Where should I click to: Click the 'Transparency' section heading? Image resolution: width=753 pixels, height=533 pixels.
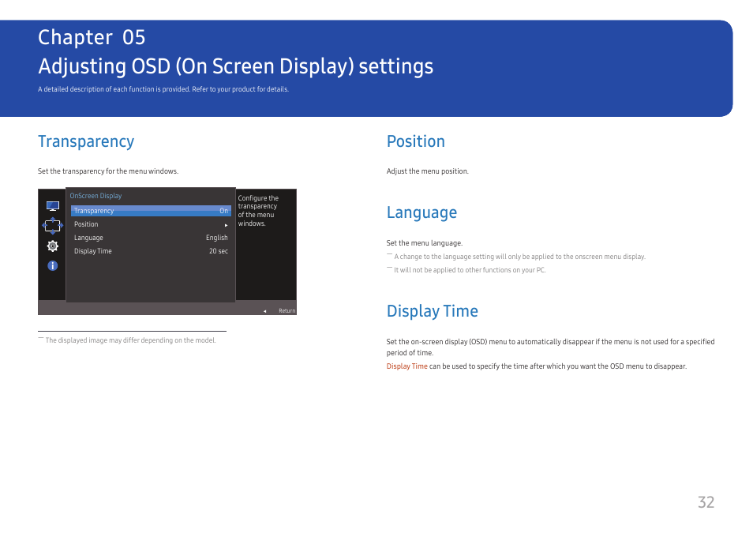86,142
